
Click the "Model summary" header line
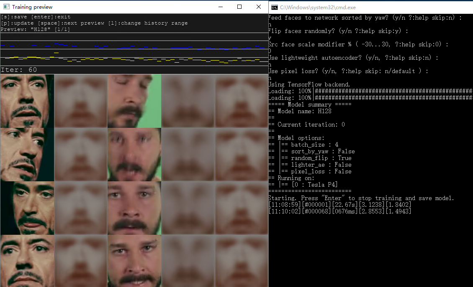coord(310,104)
